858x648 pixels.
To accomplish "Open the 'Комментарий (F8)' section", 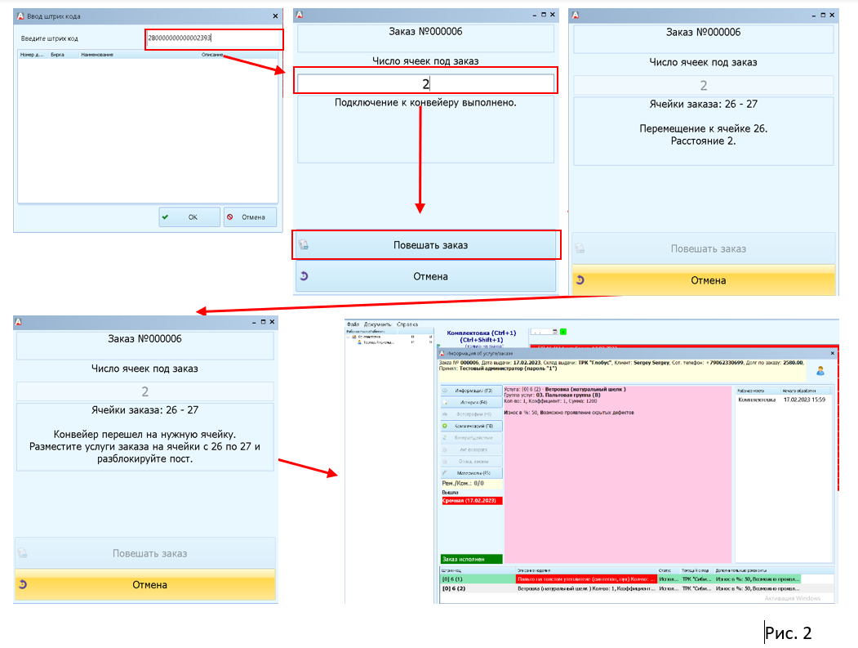I will coord(472,426).
